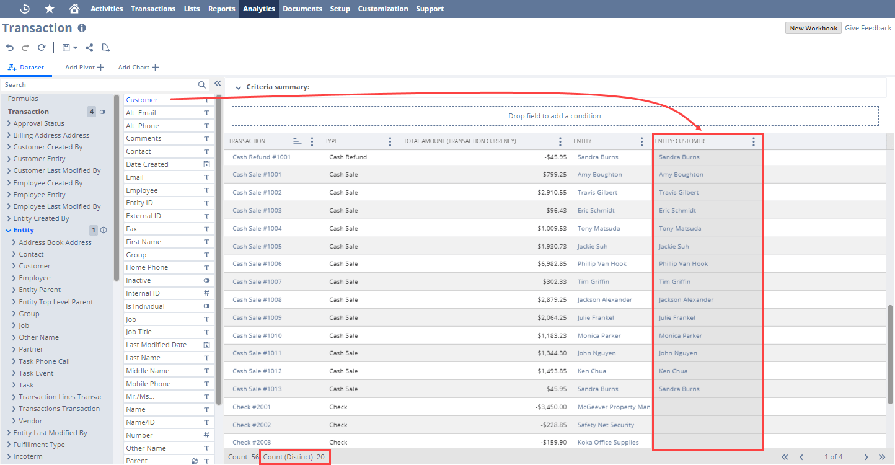
Task: Click the Redo arrow icon
Action: click(x=25, y=48)
